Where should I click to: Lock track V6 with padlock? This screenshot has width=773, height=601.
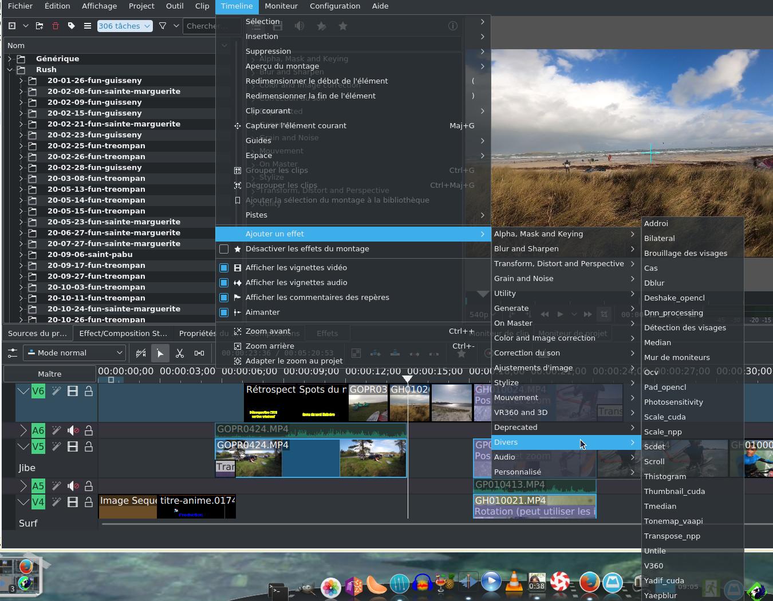[89, 391]
